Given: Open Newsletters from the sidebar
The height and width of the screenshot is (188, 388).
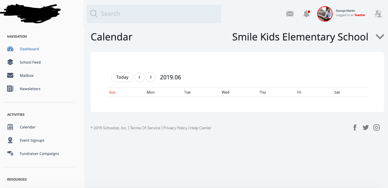Looking at the screenshot, I should (30, 89).
